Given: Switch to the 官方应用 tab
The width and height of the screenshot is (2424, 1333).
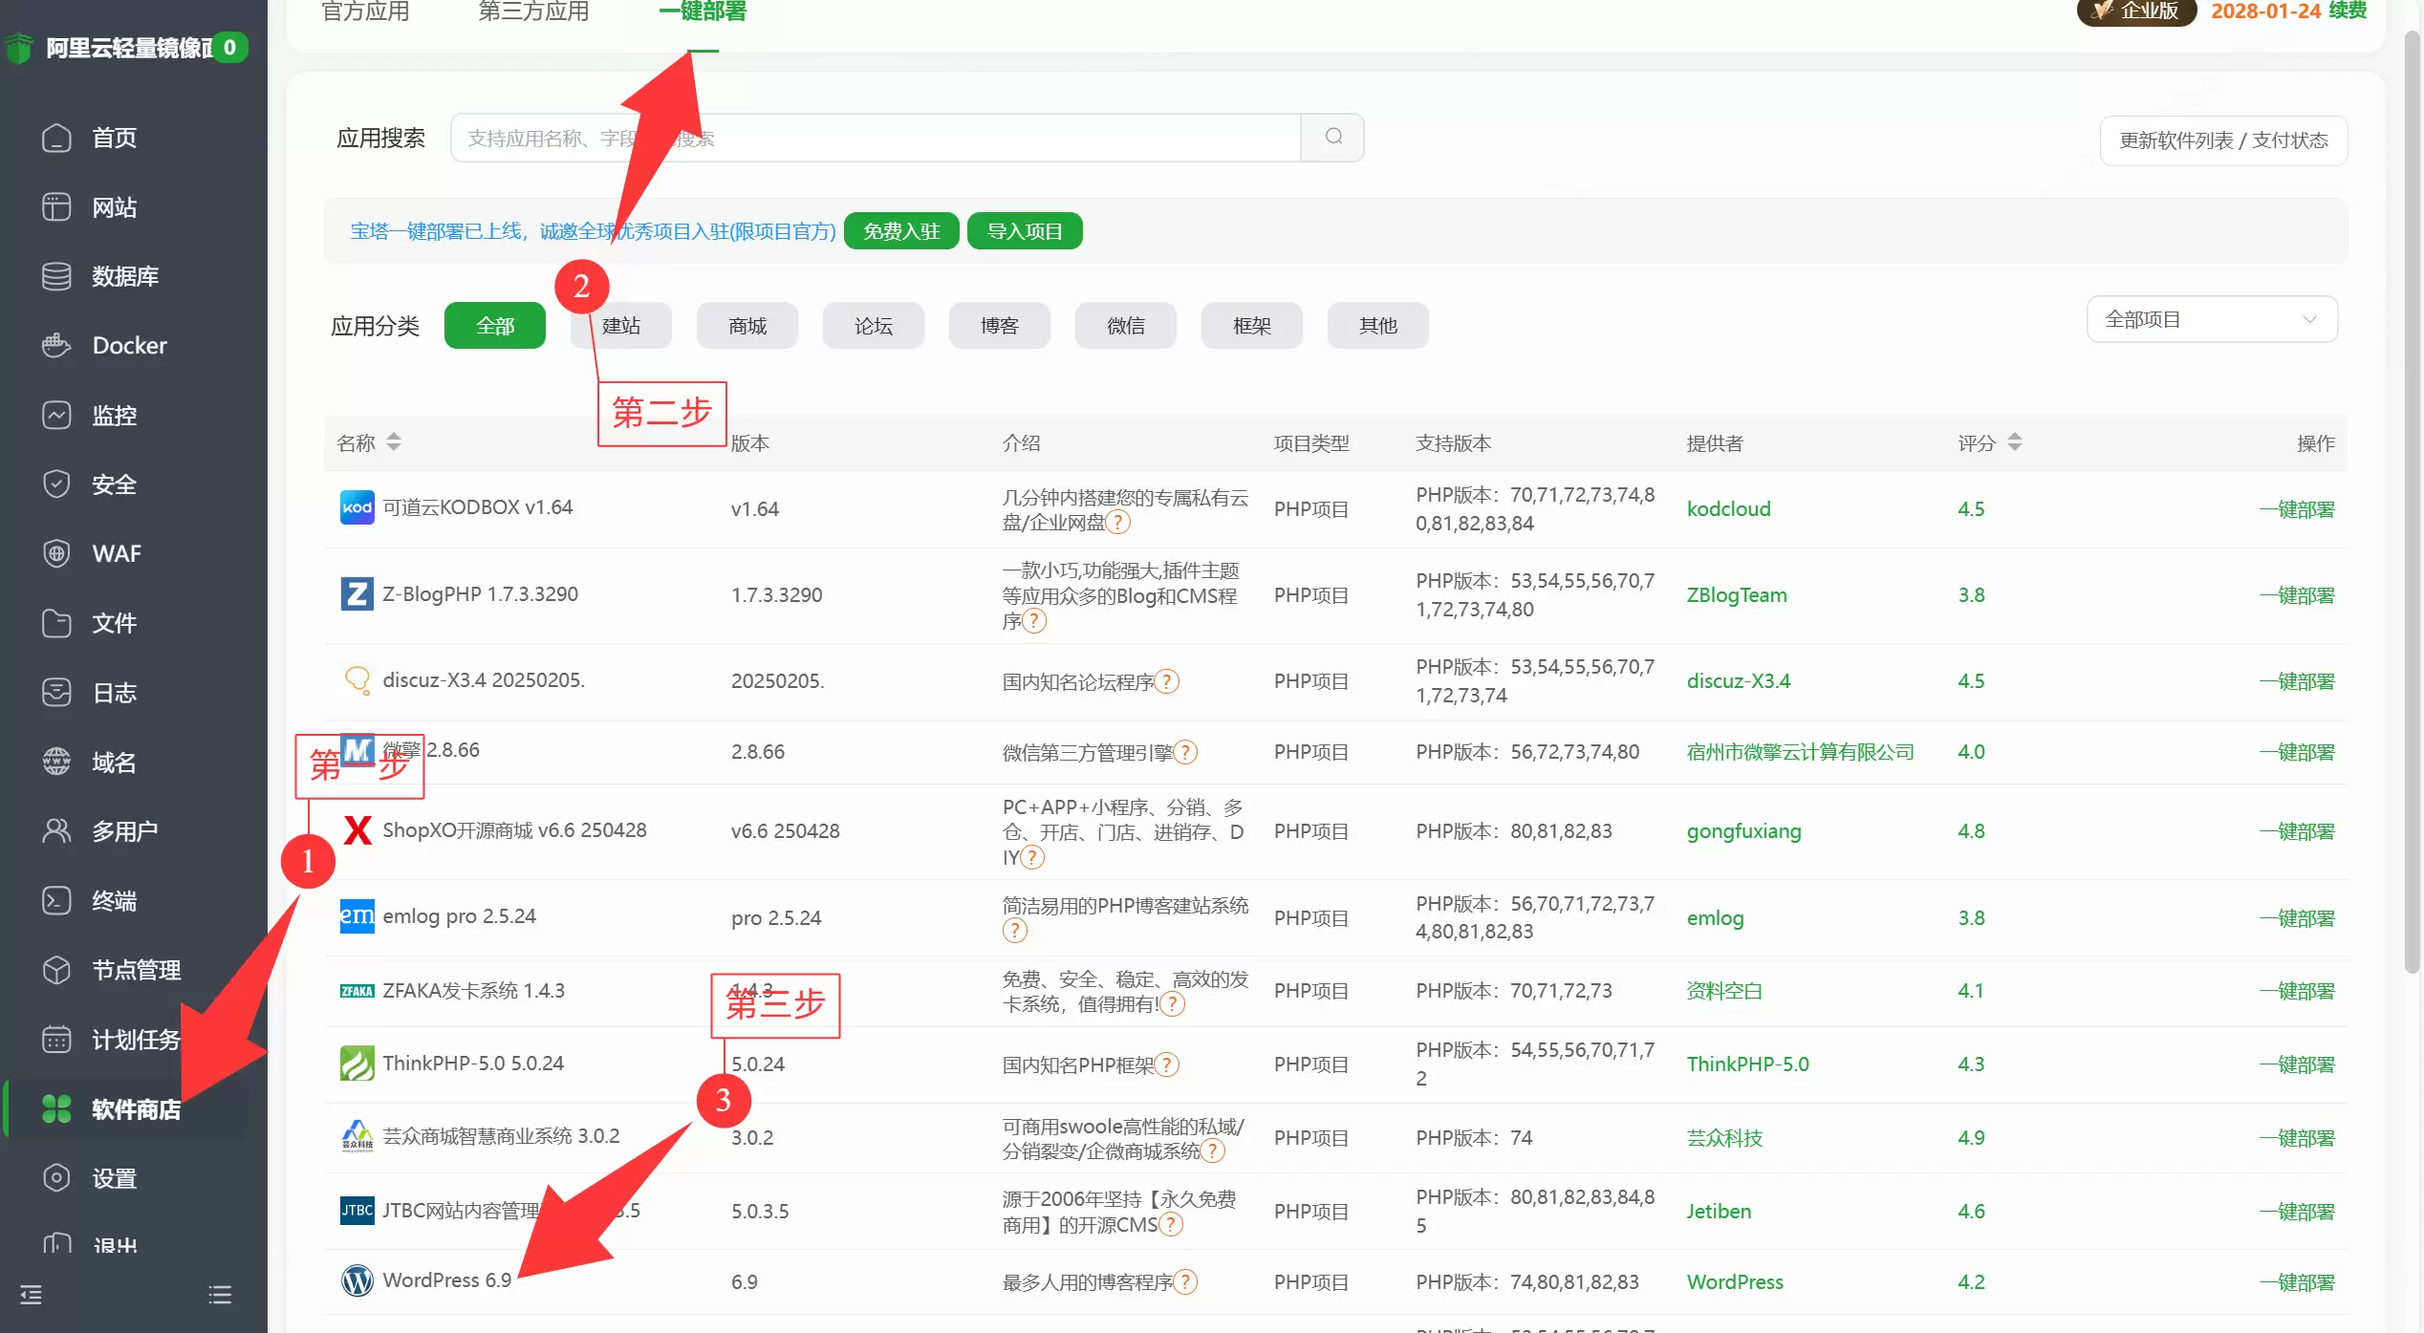Looking at the screenshot, I should point(365,11).
